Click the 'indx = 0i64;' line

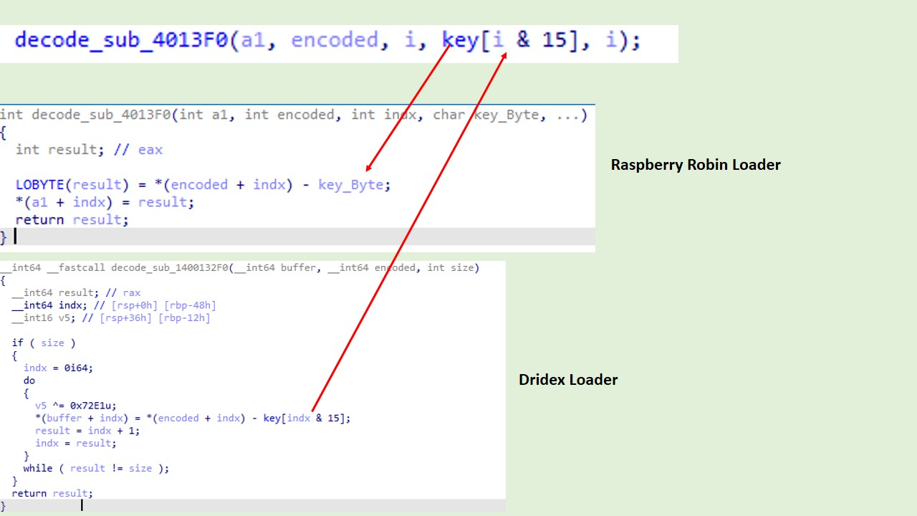point(58,368)
